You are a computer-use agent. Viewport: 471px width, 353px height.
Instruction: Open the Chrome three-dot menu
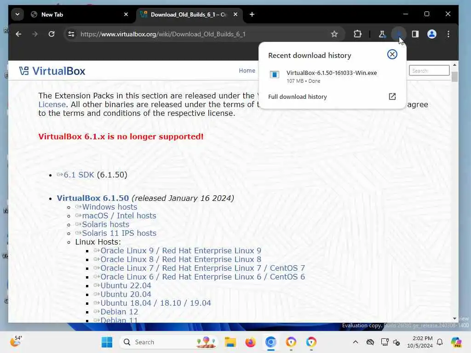[x=448, y=34]
